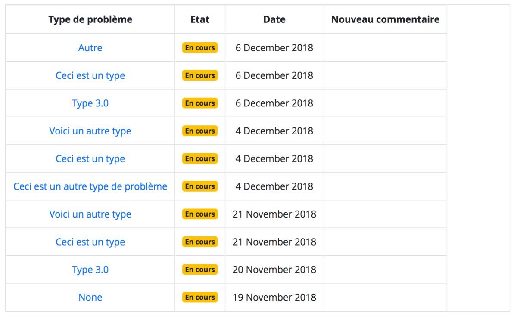Click the "Type de problème" column header
The image size is (517, 317).
(90, 19)
